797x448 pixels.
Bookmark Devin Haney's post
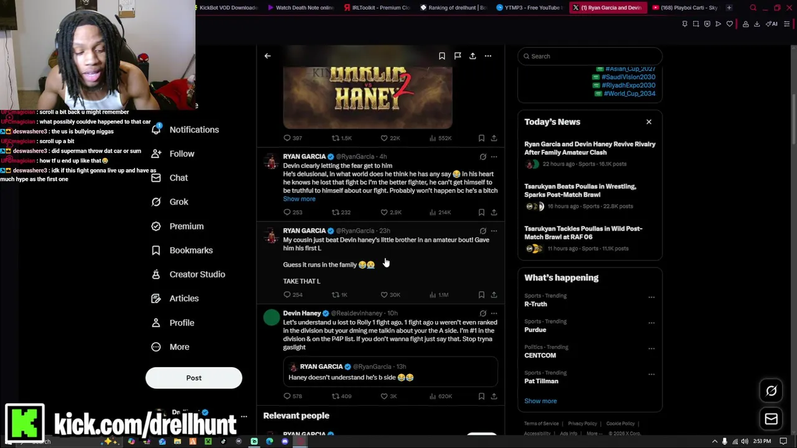pyautogui.click(x=481, y=396)
